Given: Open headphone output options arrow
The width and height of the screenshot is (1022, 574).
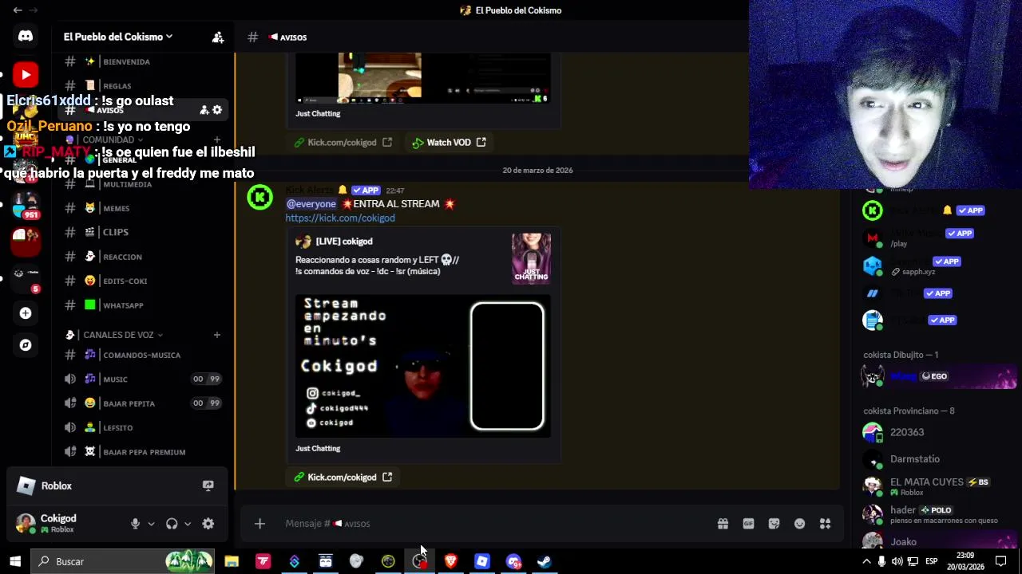Looking at the screenshot, I should pos(188,524).
